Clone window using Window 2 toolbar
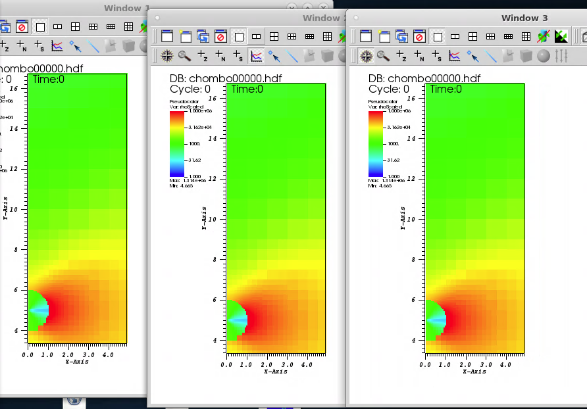 (x=203, y=36)
